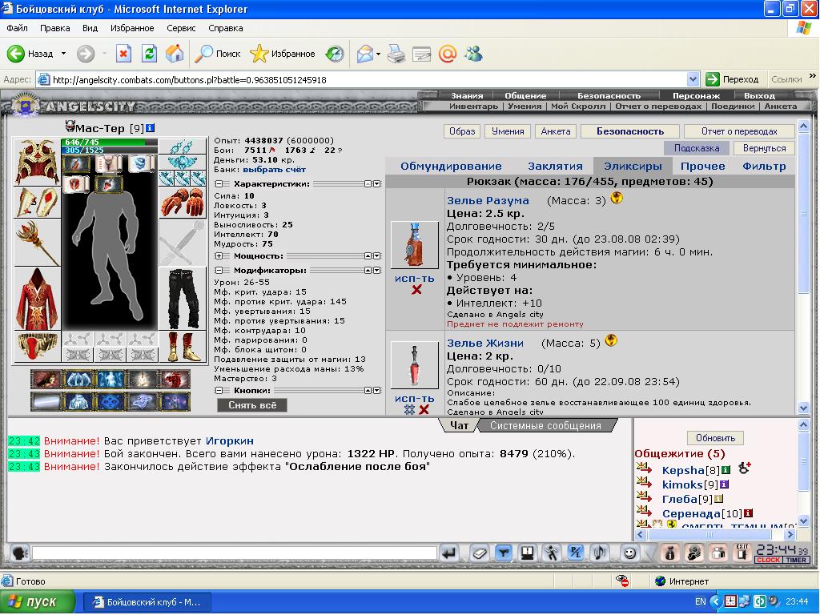Click the Снять всё button

tap(252, 405)
